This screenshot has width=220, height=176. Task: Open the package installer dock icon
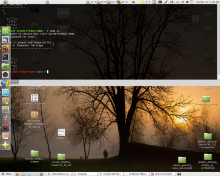click(x=5, y=101)
